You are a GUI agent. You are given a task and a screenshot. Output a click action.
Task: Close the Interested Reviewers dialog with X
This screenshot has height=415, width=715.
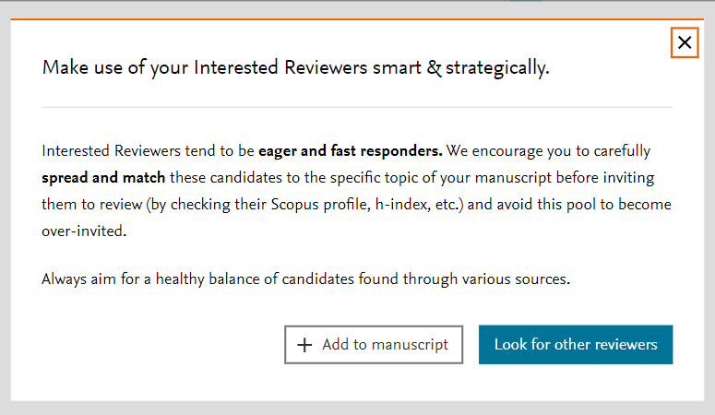[x=685, y=42]
